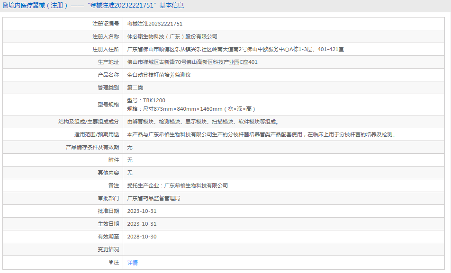Click the production address 佛山市禅城区古新路70号
451x273 pixels.
click(x=192, y=62)
